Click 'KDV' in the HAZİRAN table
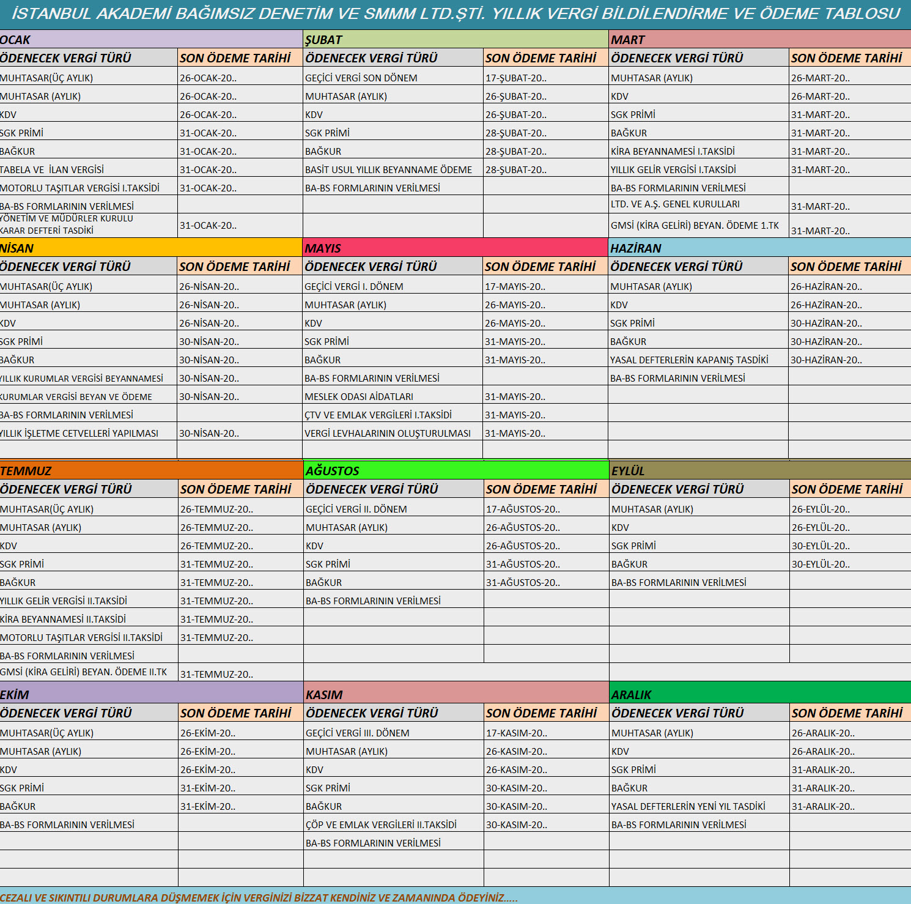This screenshot has width=911, height=904. pyautogui.click(x=698, y=304)
